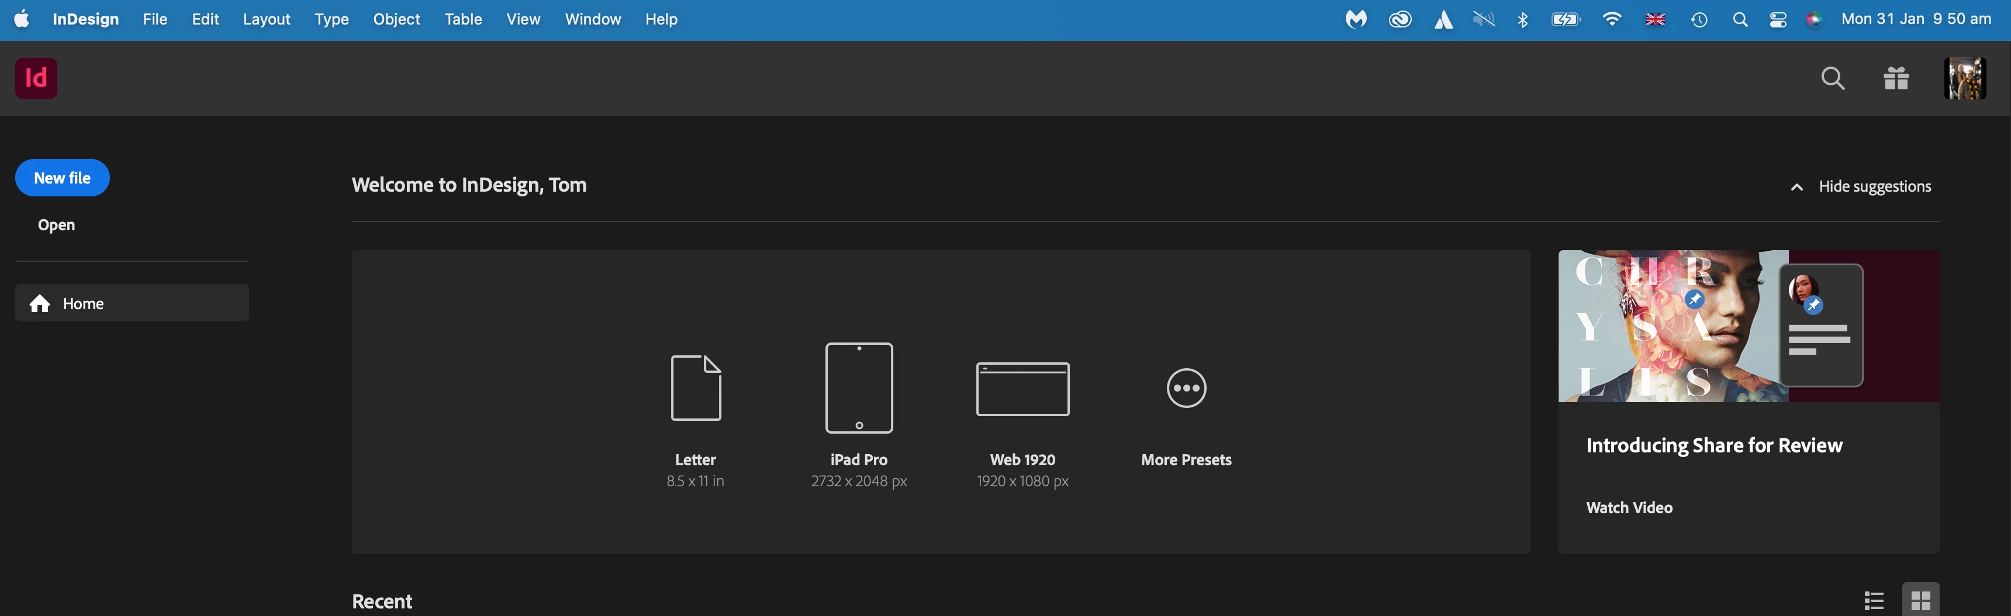This screenshot has width=2011, height=616.
Task: Click the Wi-Fi status icon
Action: (x=1611, y=19)
